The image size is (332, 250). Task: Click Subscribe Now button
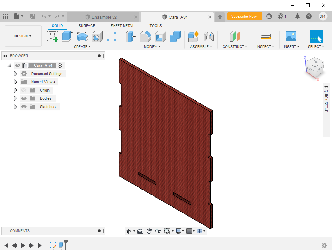pyautogui.click(x=245, y=16)
